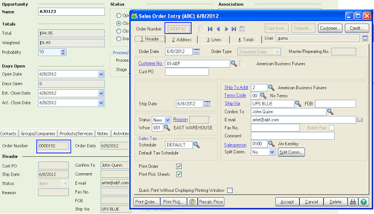The image size is (374, 214).
Task: Click envelope icon beside E-mail field
Action: pos(360,120)
